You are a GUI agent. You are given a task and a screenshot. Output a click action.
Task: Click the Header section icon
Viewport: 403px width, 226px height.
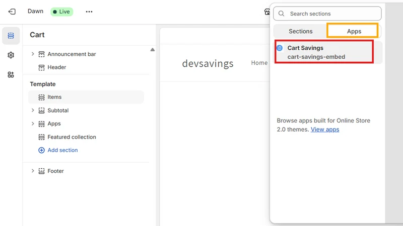(41, 67)
